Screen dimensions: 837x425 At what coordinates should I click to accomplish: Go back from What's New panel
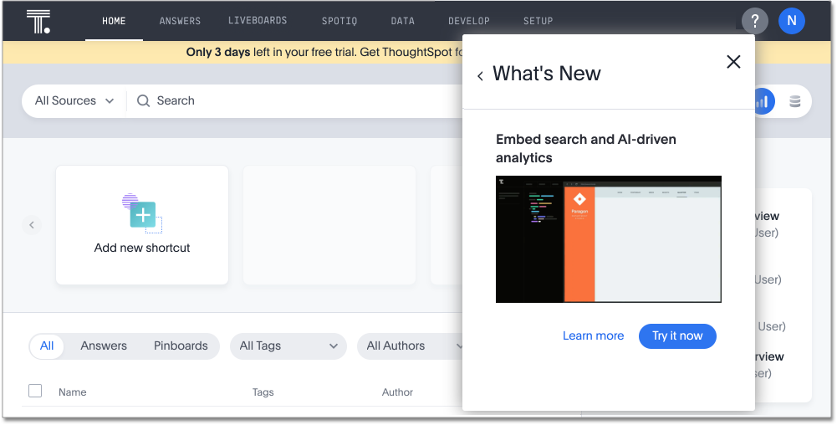(480, 76)
